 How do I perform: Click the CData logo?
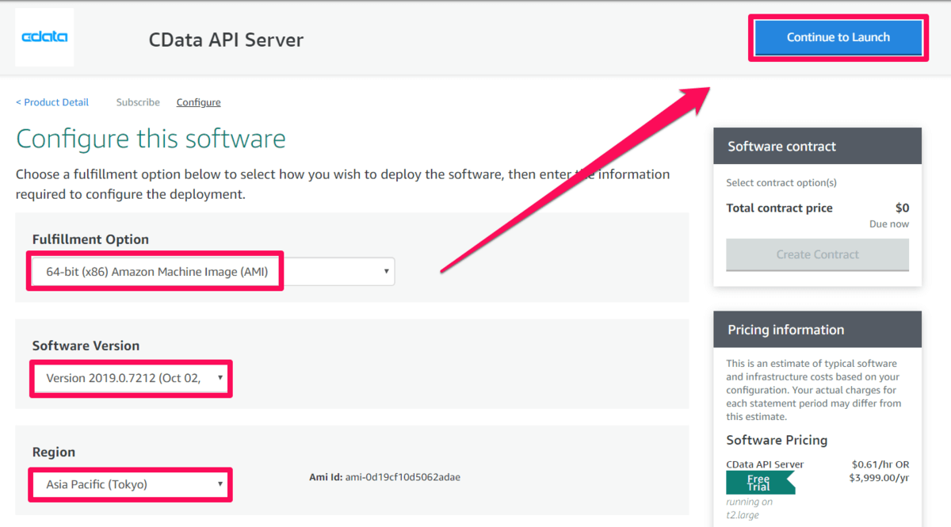[x=44, y=37]
